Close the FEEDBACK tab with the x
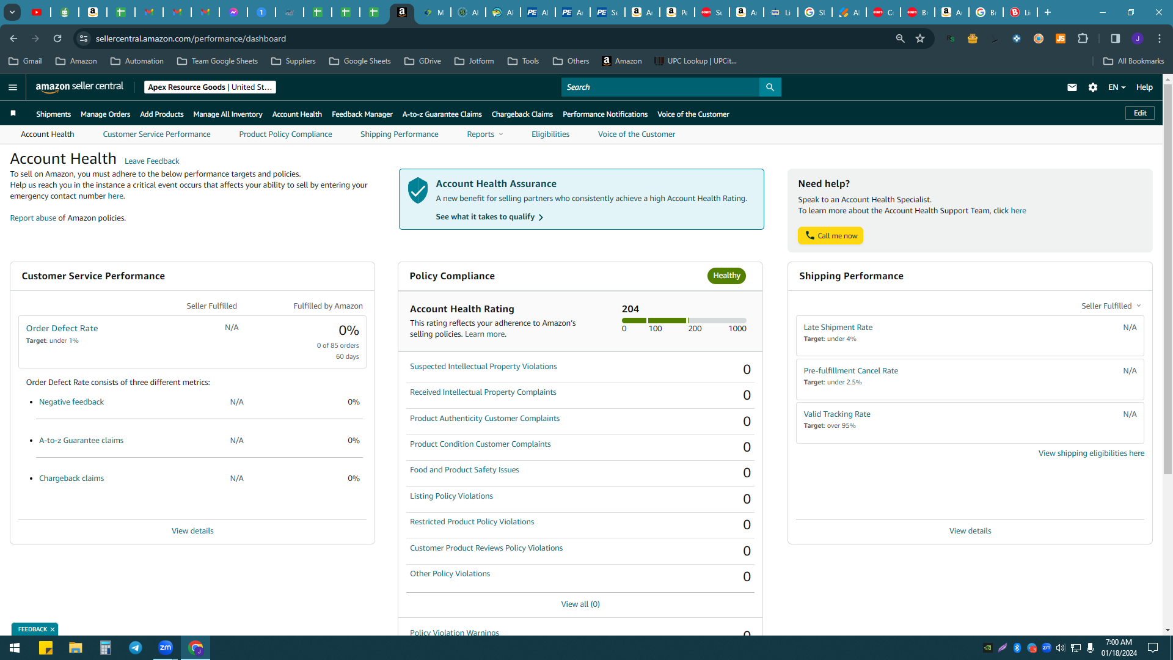1173x660 pixels. [53, 629]
